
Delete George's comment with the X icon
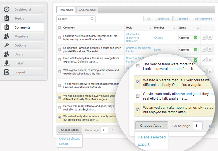click(210, 37)
